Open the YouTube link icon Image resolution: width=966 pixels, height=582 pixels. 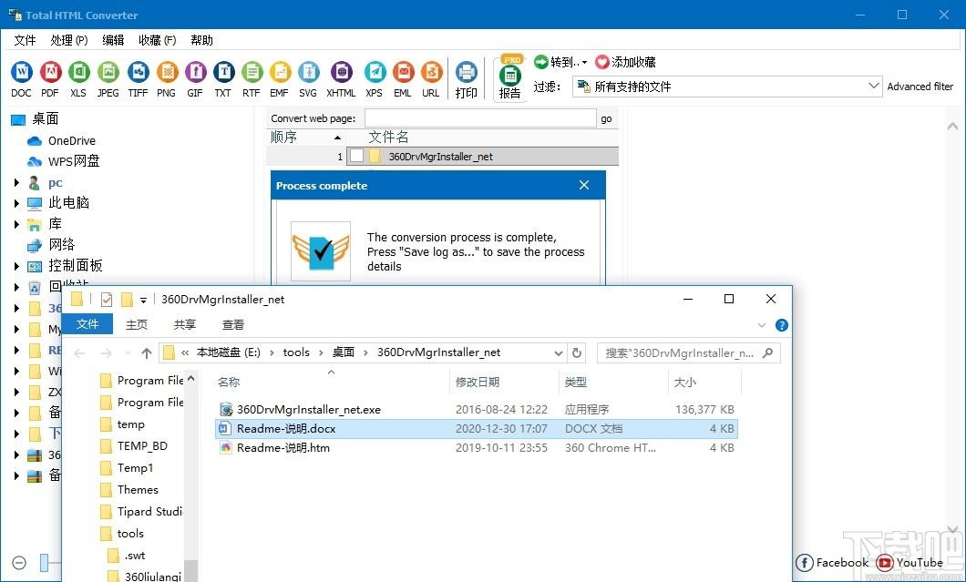[884, 563]
